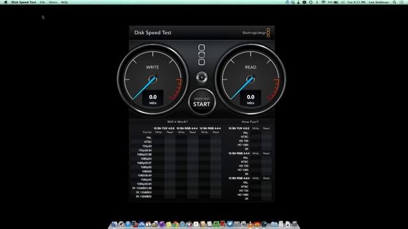
Task: Launch Google Chrome from the dock
Action: click(175, 224)
